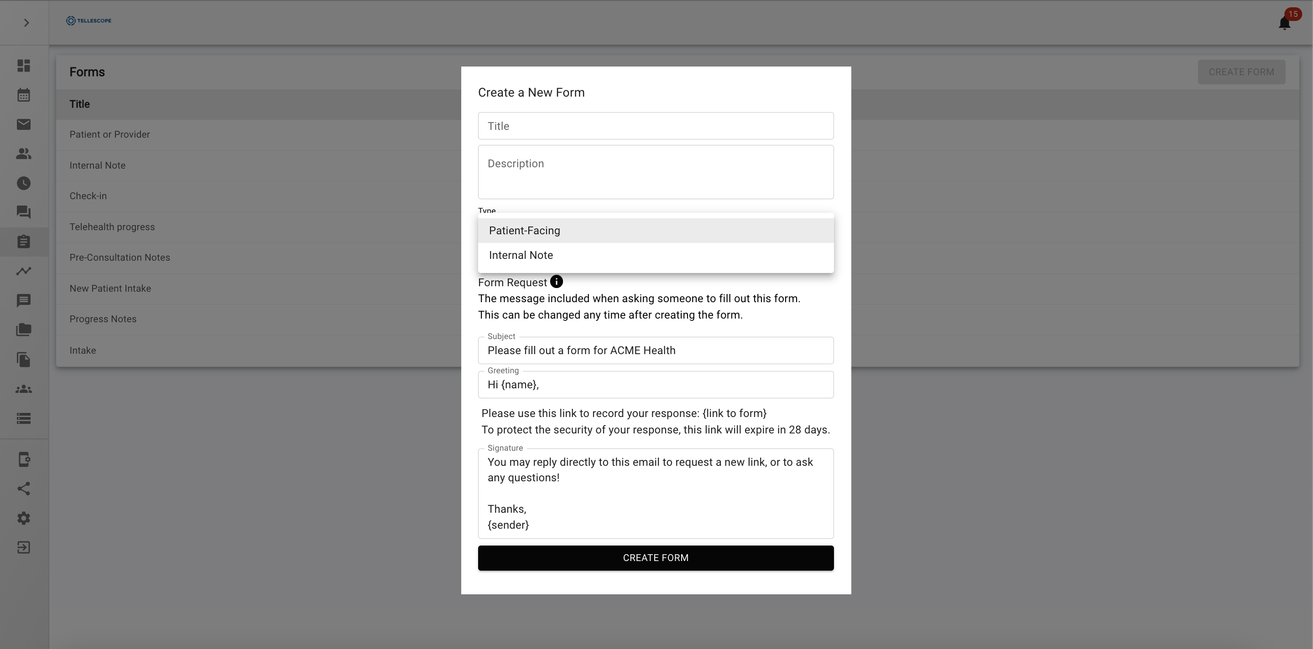1313x649 pixels.
Task: Expand the collapsed sidebar with the arrow chevron
Action: point(26,22)
